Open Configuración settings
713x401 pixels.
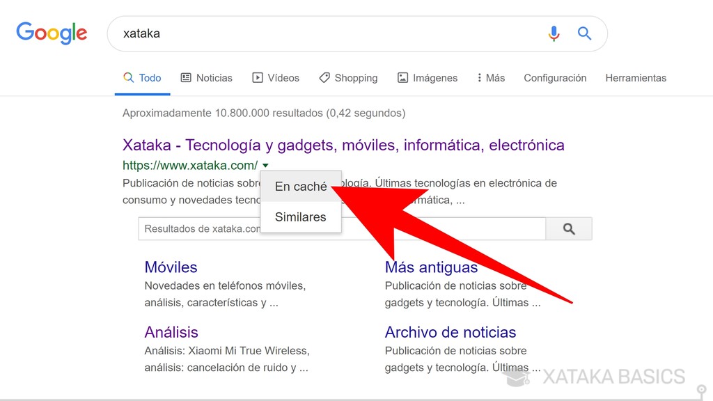point(555,77)
